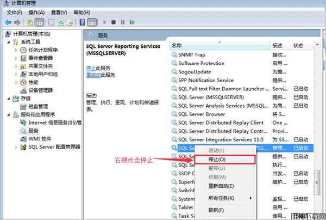Expand the 事件查看器 node
The height and width of the screenshot is (220, 326).
[x=16, y=58]
